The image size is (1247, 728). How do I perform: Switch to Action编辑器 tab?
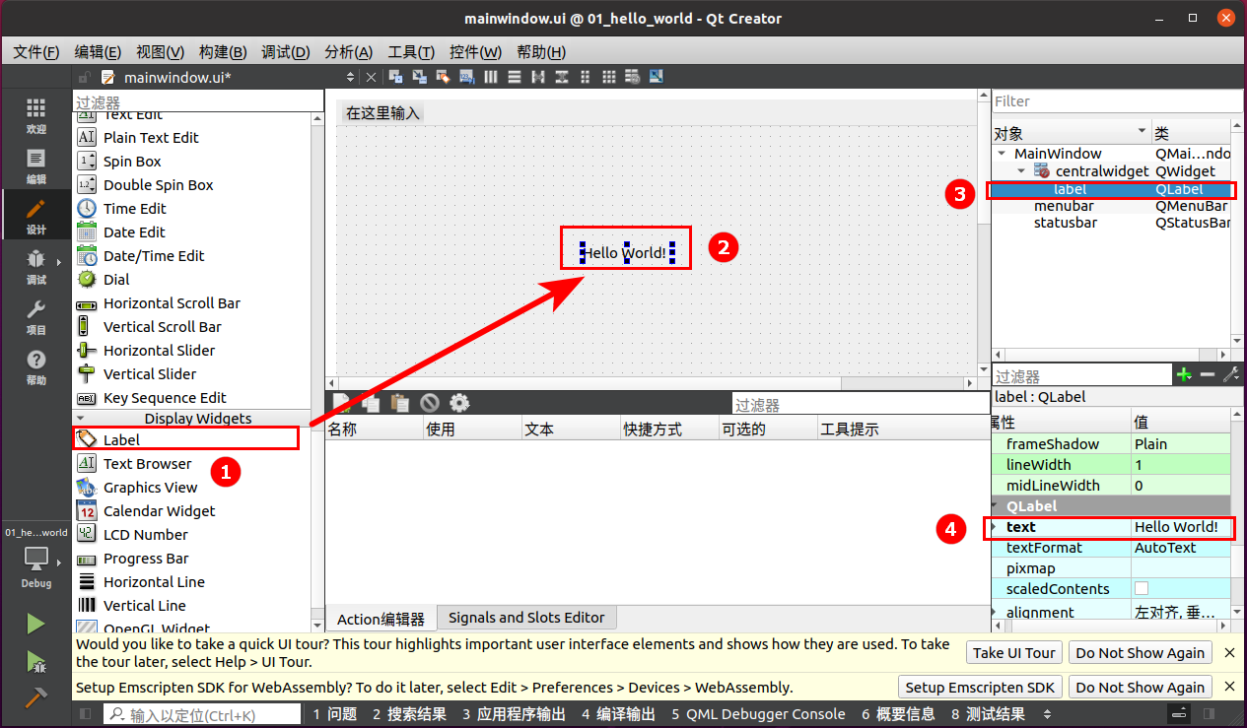click(381, 619)
